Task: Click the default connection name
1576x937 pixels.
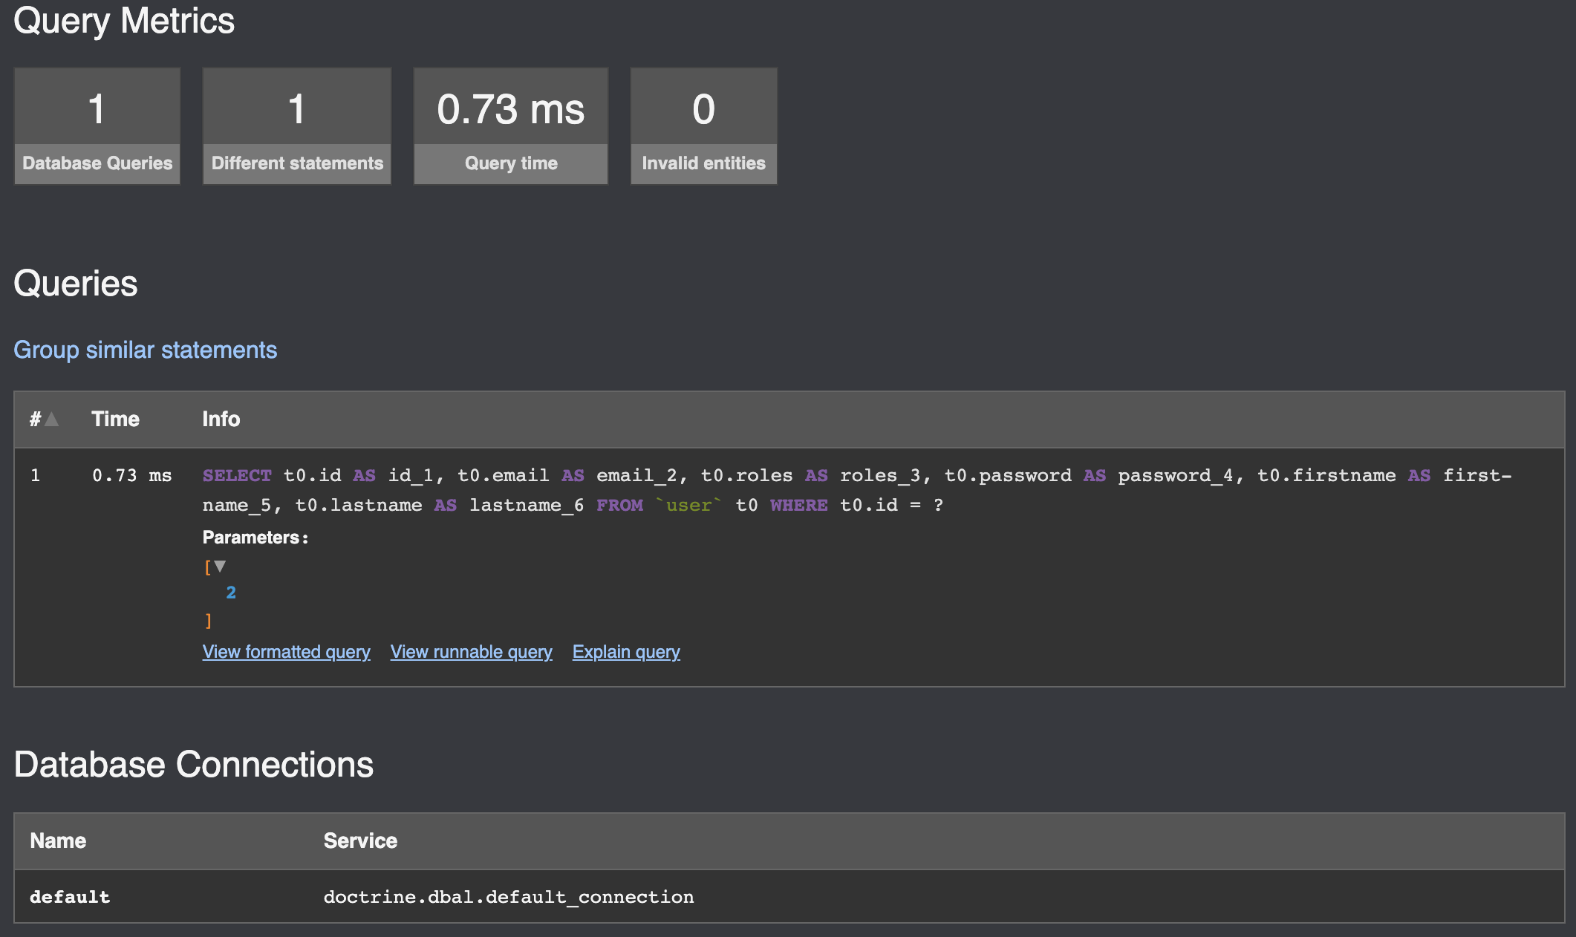Action: click(70, 897)
